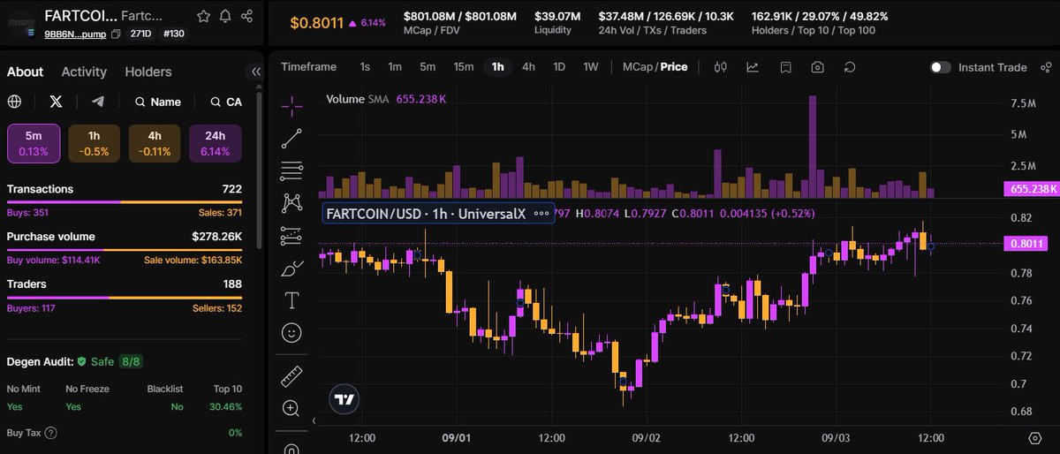Click the #130 rank badge
1060x454 pixels.
click(172, 34)
